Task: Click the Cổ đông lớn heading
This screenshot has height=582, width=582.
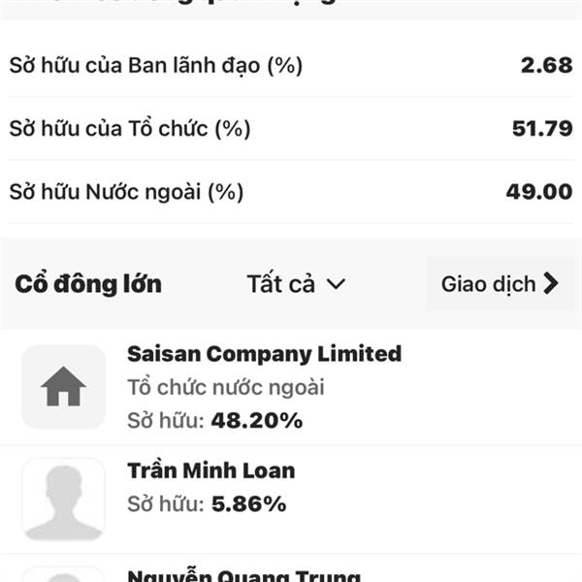Action: coord(88,284)
